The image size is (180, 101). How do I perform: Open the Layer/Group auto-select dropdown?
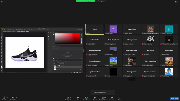13,30
